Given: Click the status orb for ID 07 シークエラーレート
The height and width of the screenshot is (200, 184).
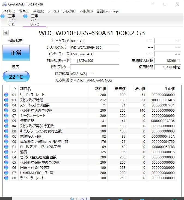Looking at the screenshot, I should pyautogui.click(x=6, y=115).
